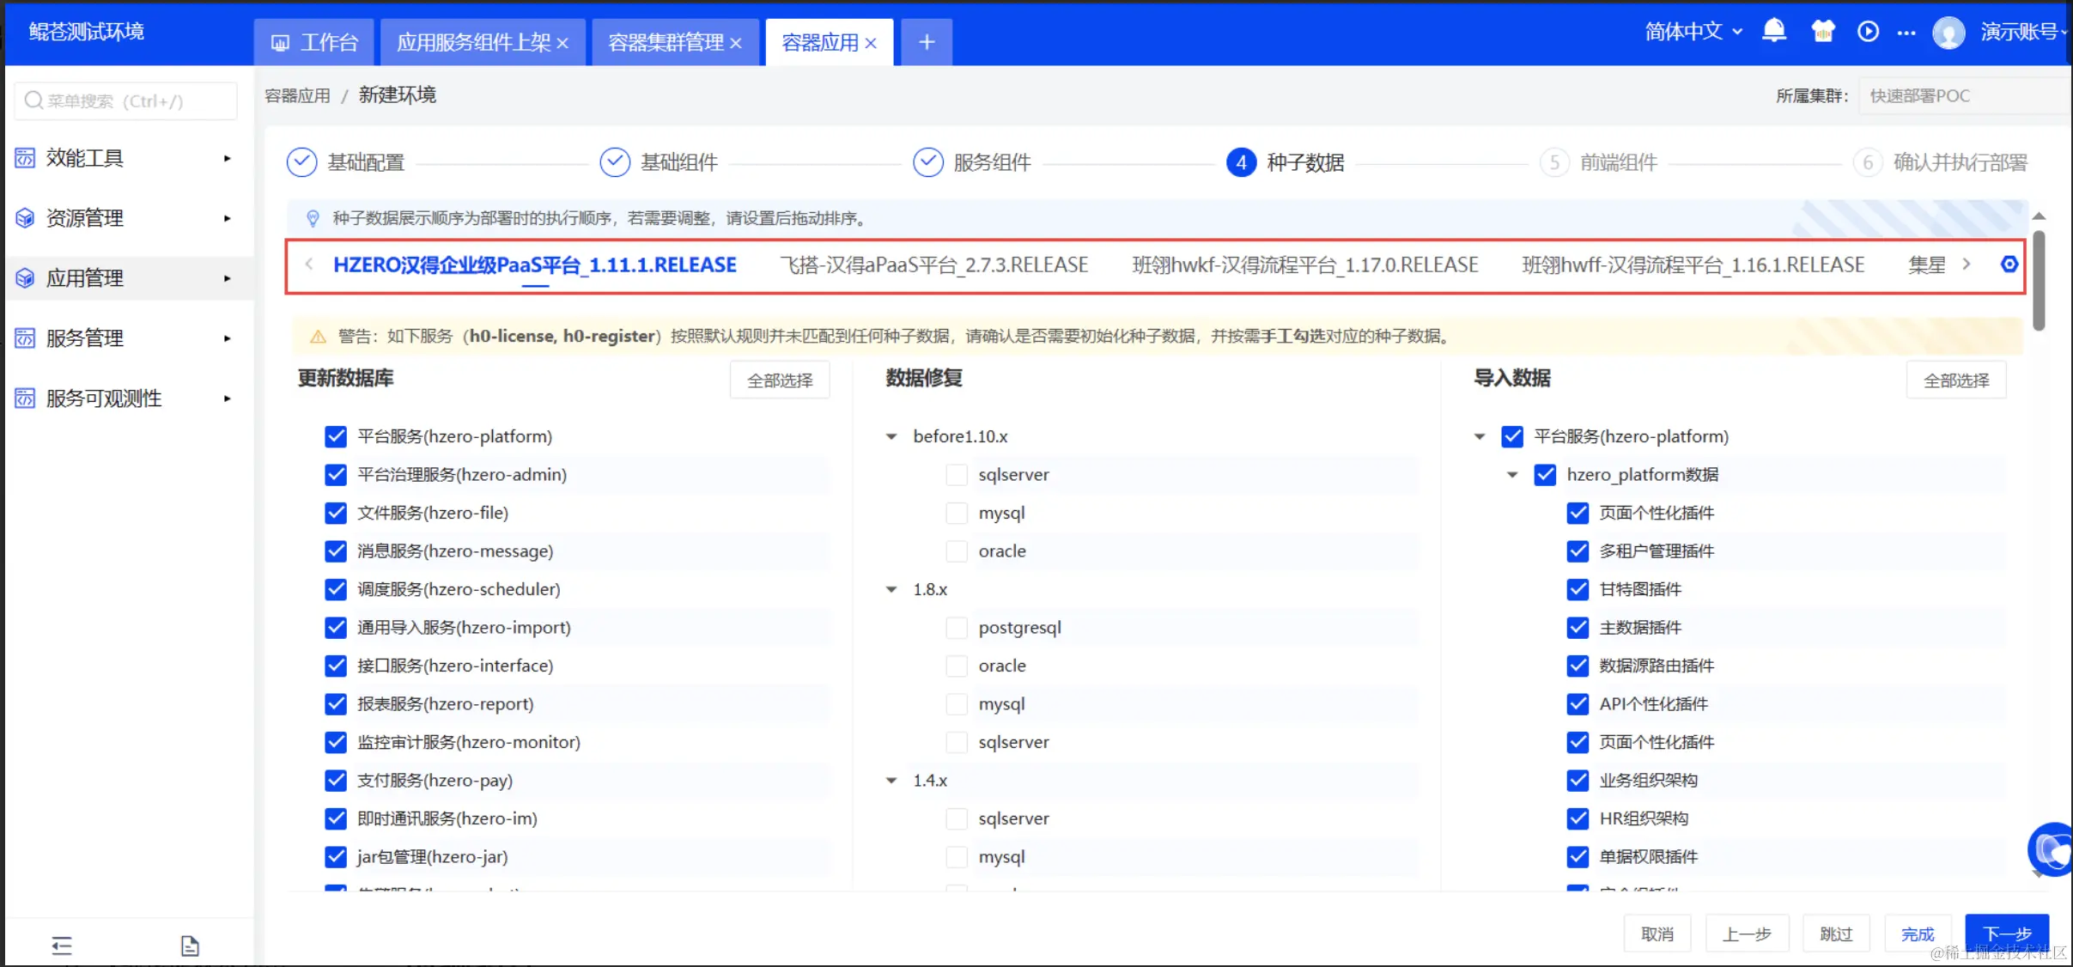The height and width of the screenshot is (967, 2073).
Task: Check the postgresql option under 1.8.x
Action: (x=956, y=628)
